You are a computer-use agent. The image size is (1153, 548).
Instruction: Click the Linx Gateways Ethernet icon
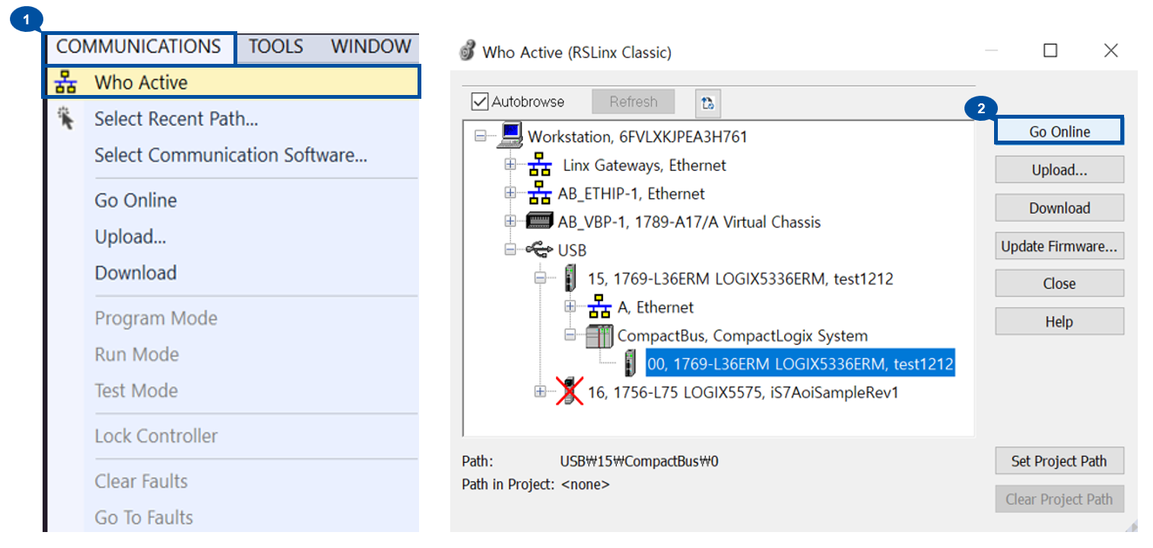pyautogui.click(x=541, y=164)
